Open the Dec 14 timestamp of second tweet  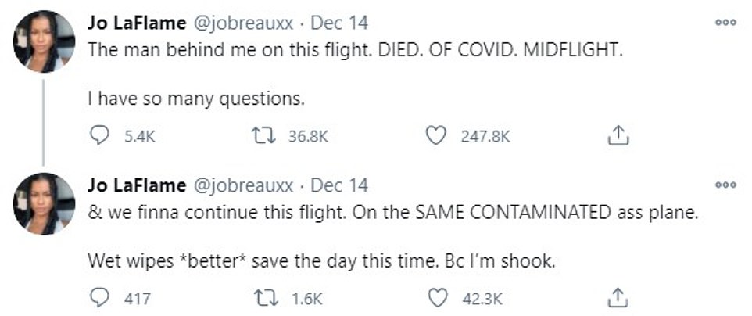(x=339, y=186)
